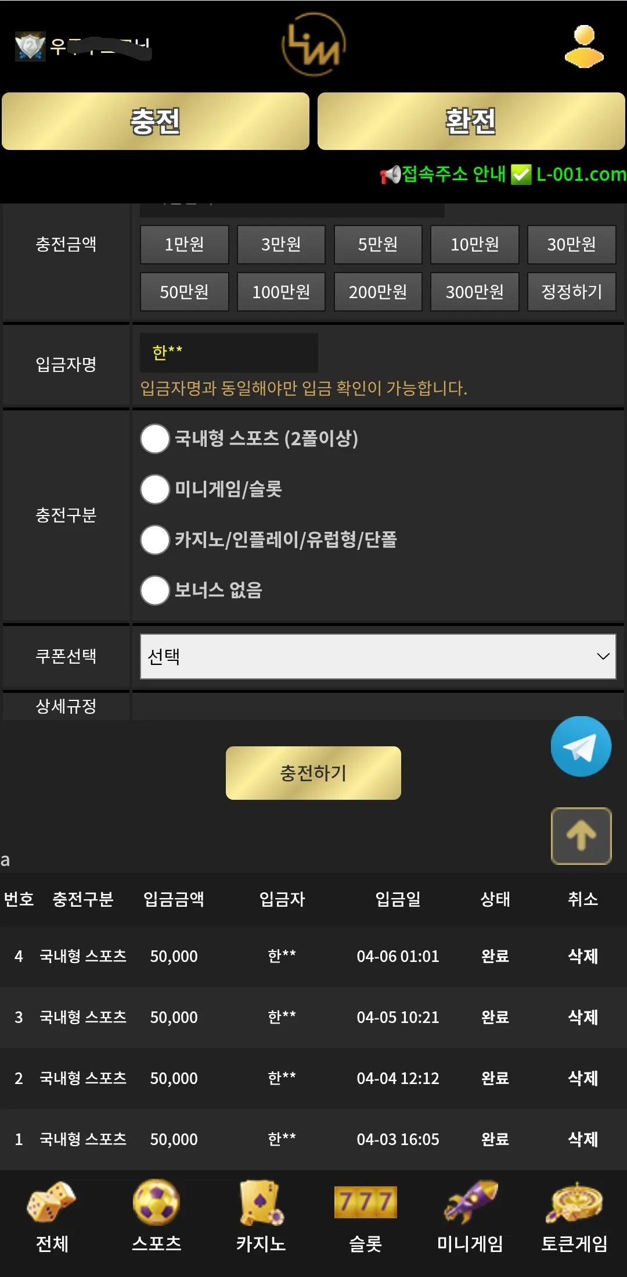Click the 정정하기 reset button
The height and width of the screenshot is (1277, 627).
coord(572,292)
